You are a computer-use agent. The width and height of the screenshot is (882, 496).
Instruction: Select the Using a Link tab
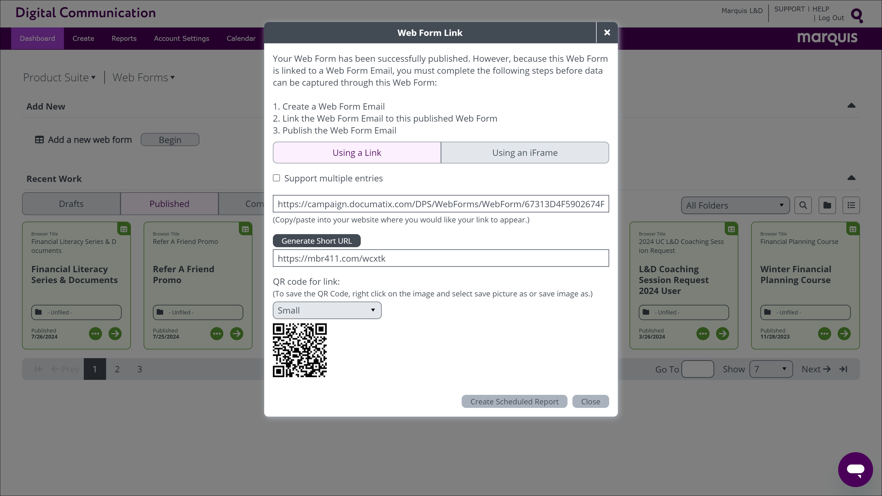pos(357,153)
